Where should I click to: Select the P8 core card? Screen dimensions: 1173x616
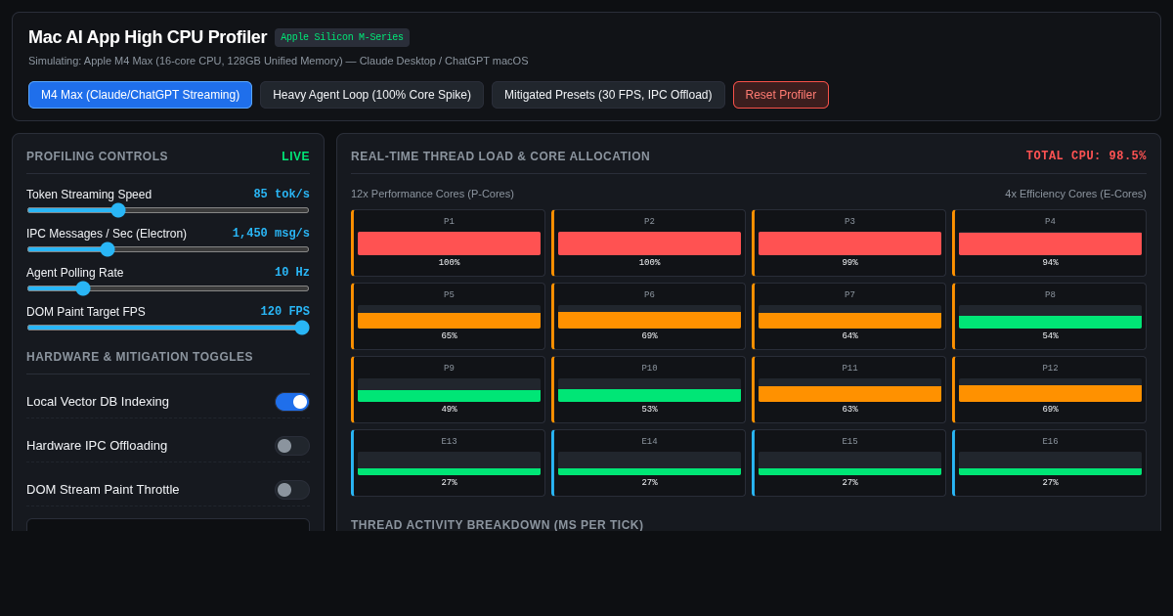pyautogui.click(x=1050, y=317)
